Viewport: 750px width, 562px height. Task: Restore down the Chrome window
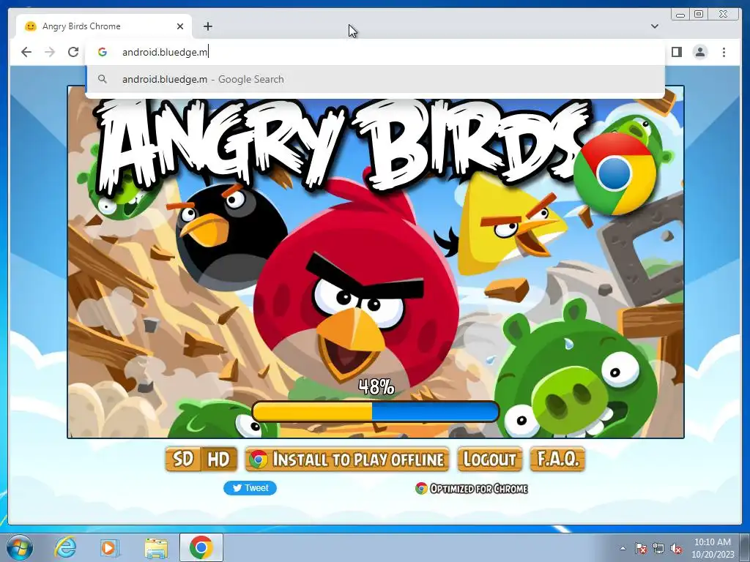698,15
